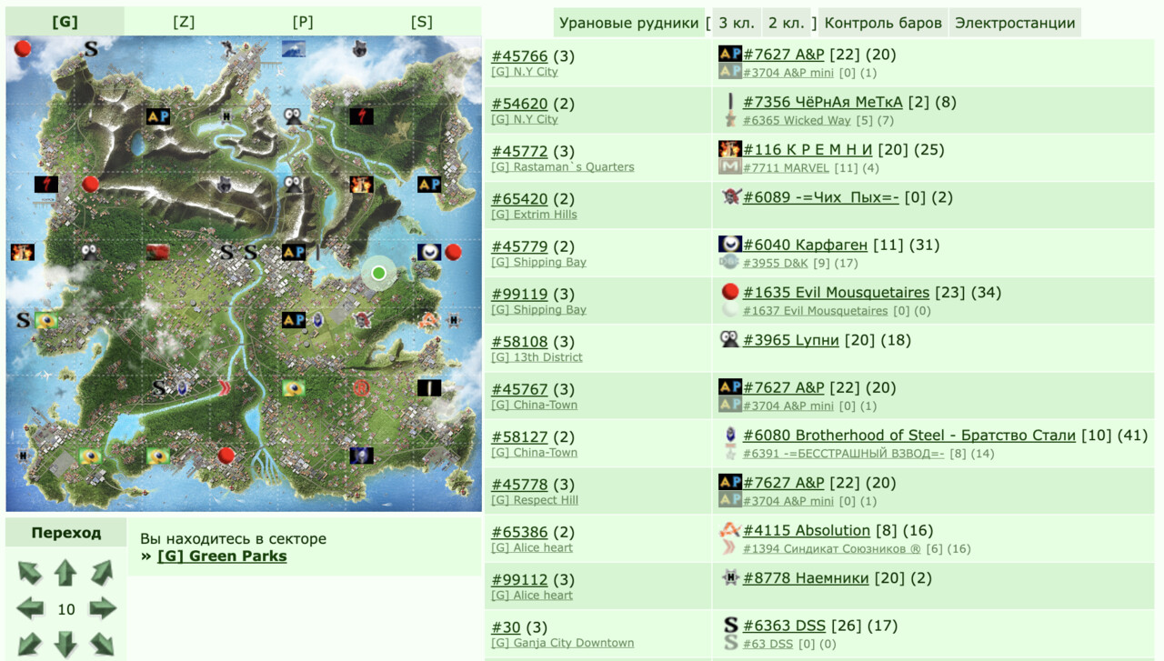Viewport: 1164px width, 661px height.
Task: Open syndicate #7356 ЧёРнАя МеТкА
Action: [x=822, y=102]
